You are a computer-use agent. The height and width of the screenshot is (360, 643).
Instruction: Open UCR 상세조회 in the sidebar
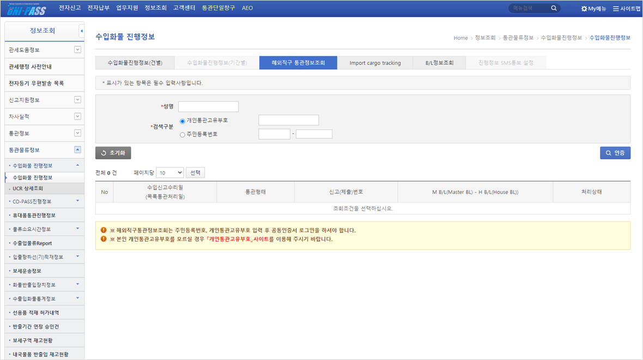pos(28,189)
